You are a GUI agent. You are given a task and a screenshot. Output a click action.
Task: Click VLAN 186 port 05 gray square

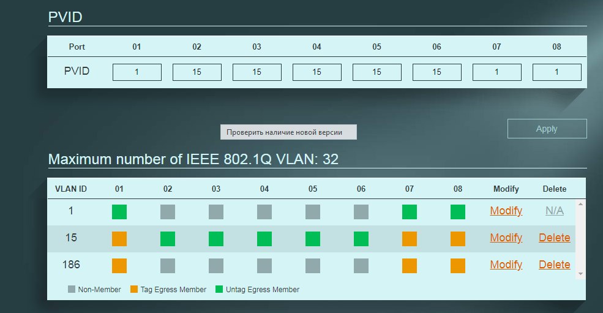point(313,266)
